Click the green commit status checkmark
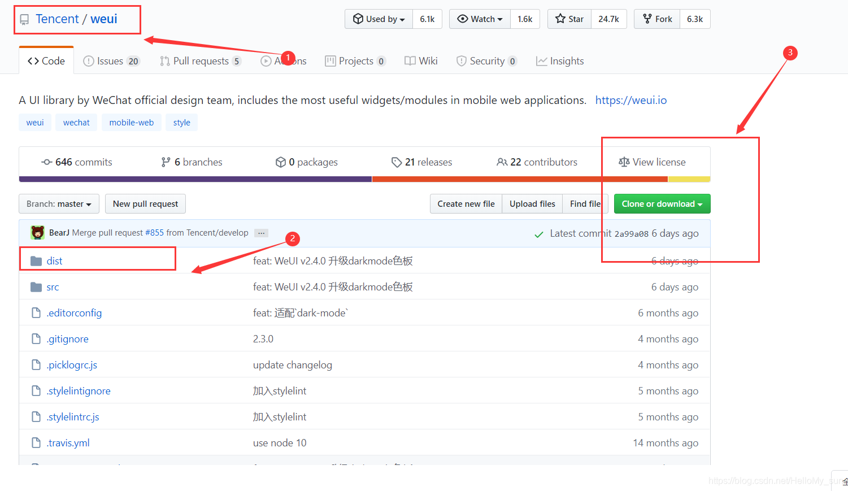 click(x=539, y=234)
